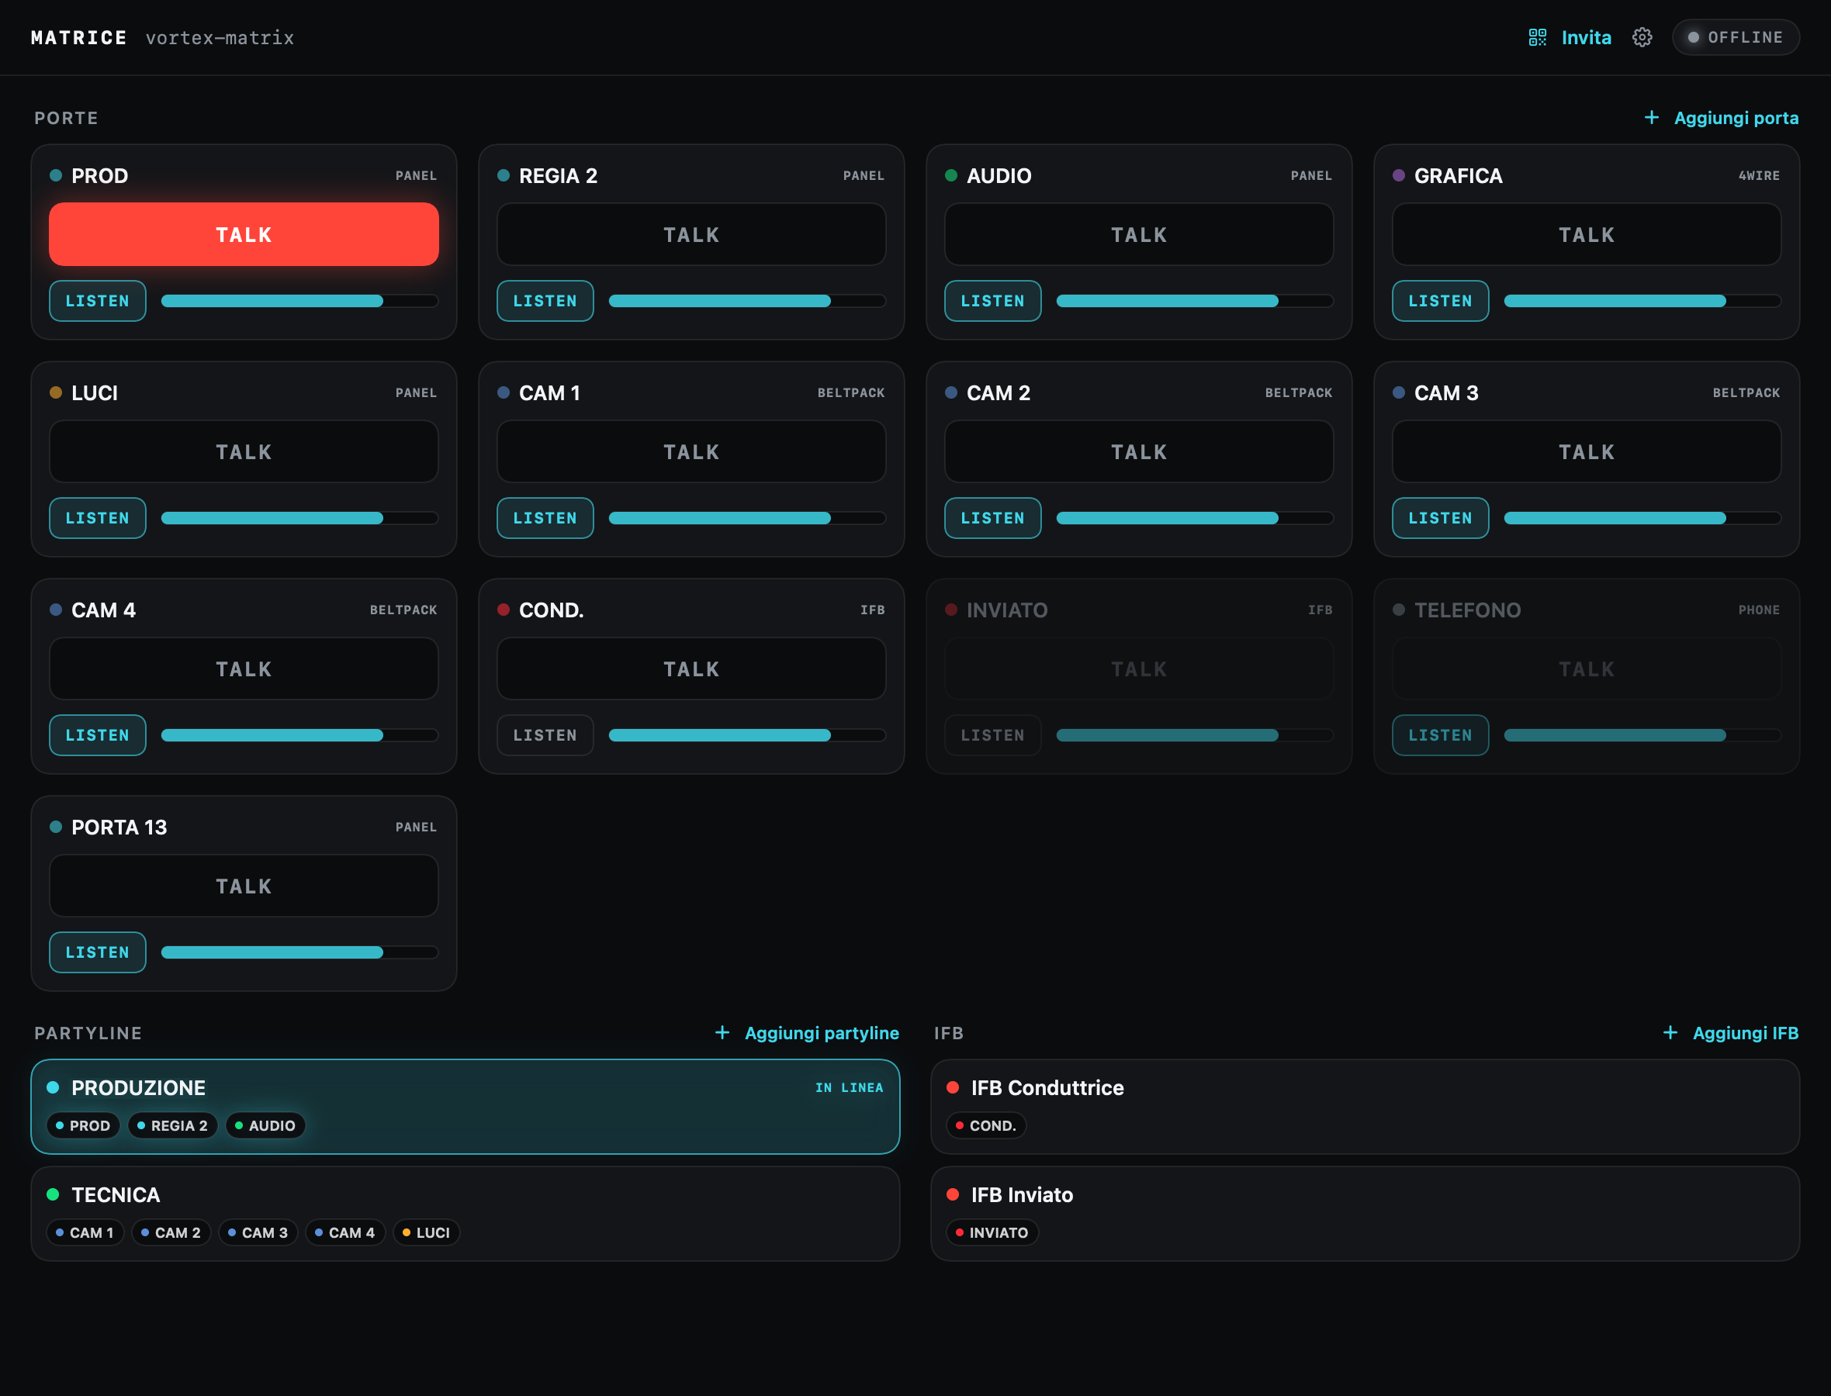The width and height of the screenshot is (1831, 1396).
Task: Click the PROD chip in PRODUZIONE
Action: [83, 1125]
